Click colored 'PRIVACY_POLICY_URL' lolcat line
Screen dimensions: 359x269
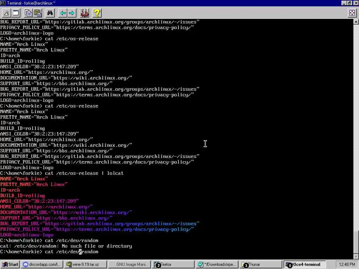pos(97,229)
